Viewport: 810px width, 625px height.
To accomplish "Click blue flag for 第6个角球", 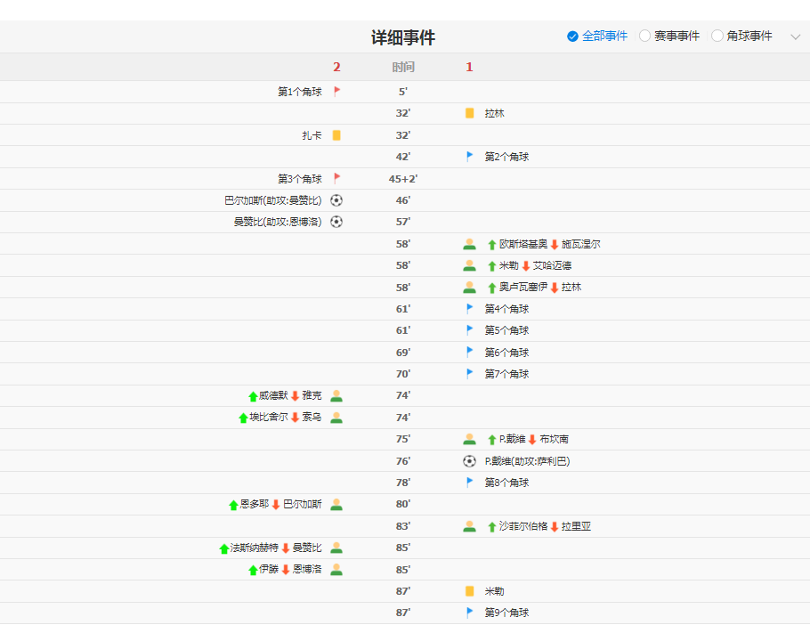I will click(469, 353).
